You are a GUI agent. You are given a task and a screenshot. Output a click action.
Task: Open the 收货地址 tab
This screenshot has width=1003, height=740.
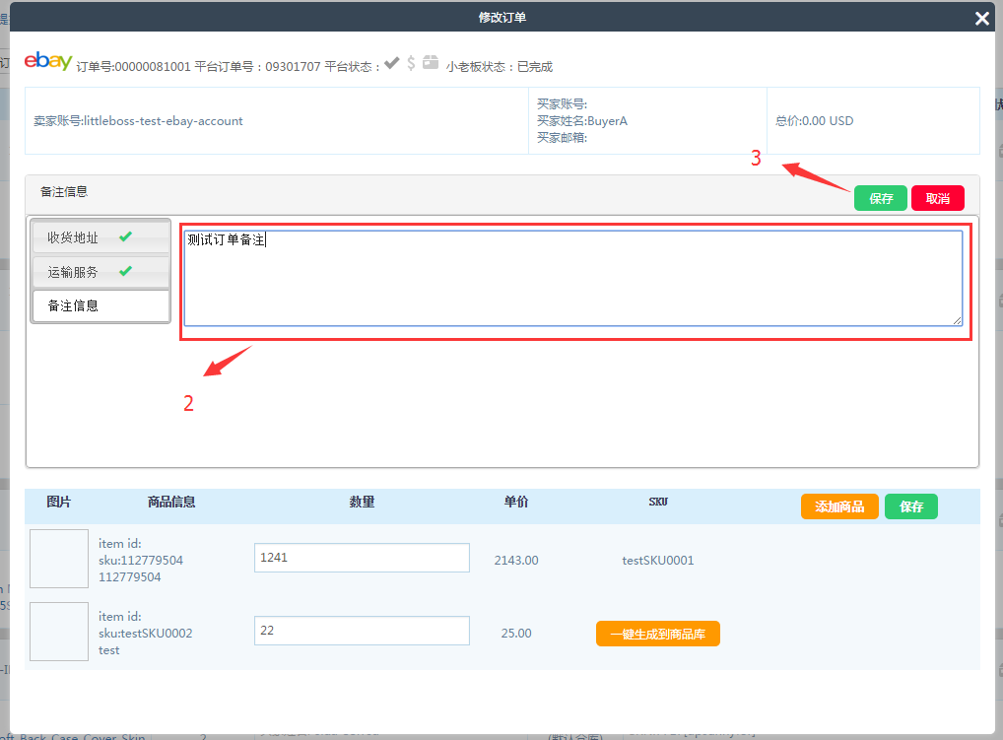74,237
